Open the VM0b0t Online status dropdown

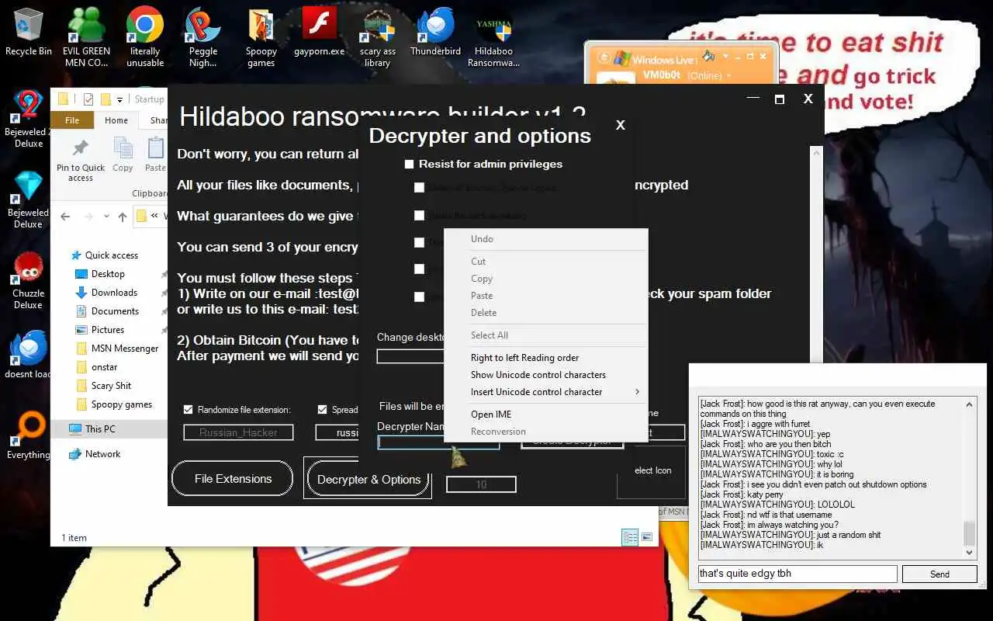click(729, 76)
